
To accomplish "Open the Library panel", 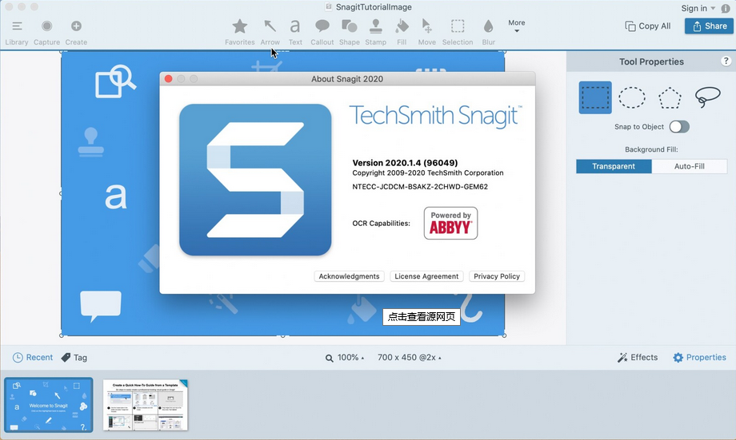I will (17, 32).
